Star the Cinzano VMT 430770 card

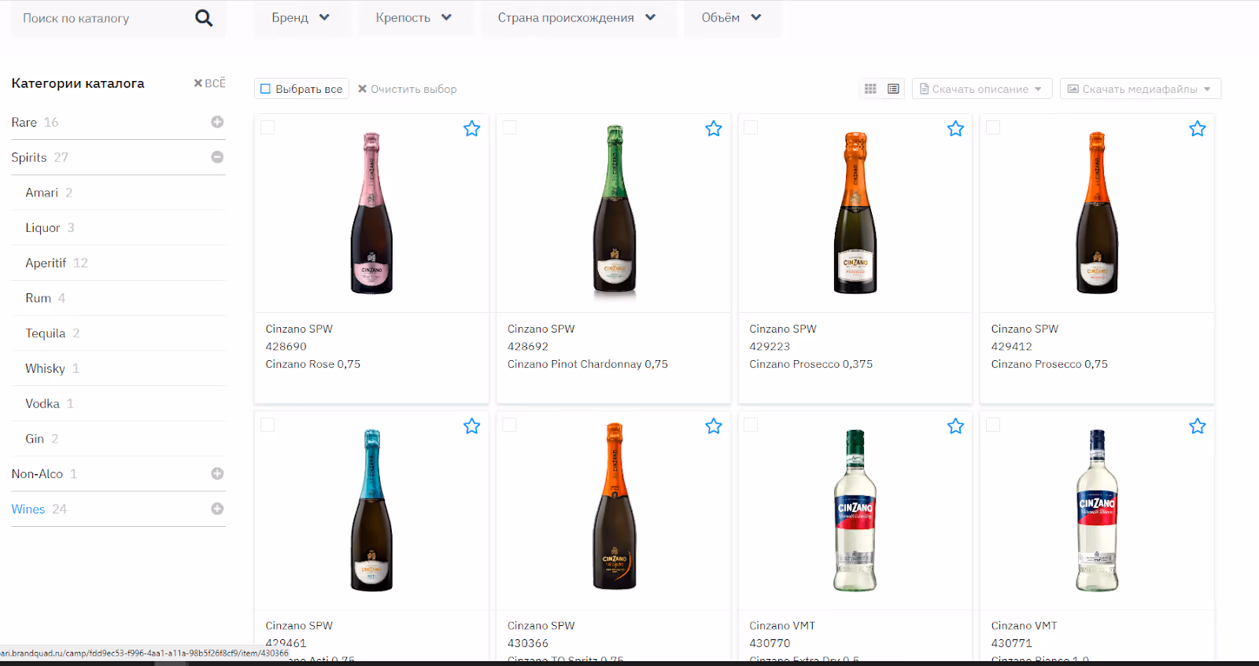955,426
